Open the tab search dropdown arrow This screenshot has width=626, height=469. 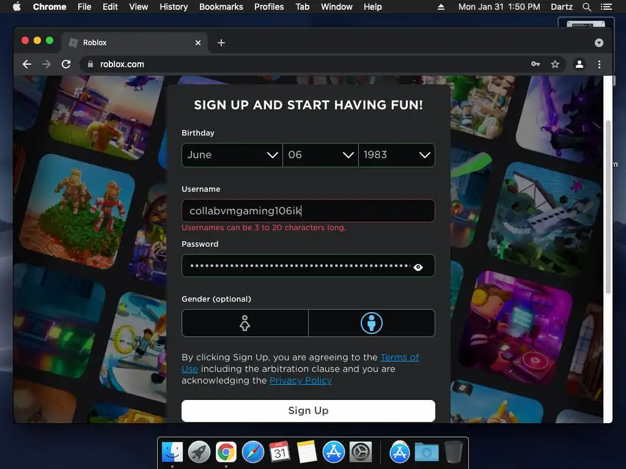tap(599, 43)
